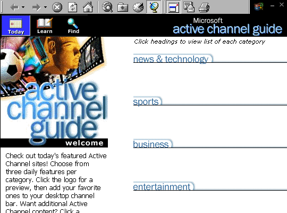This screenshot has width=287, height=213.
Task: Open the Mail toolbar icon
Action: [189, 7]
